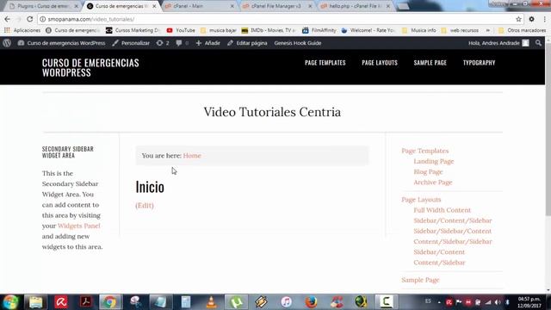Follow the Home breadcrumb link
Viewport: 551px width, 310px height.
coord(192,155)
